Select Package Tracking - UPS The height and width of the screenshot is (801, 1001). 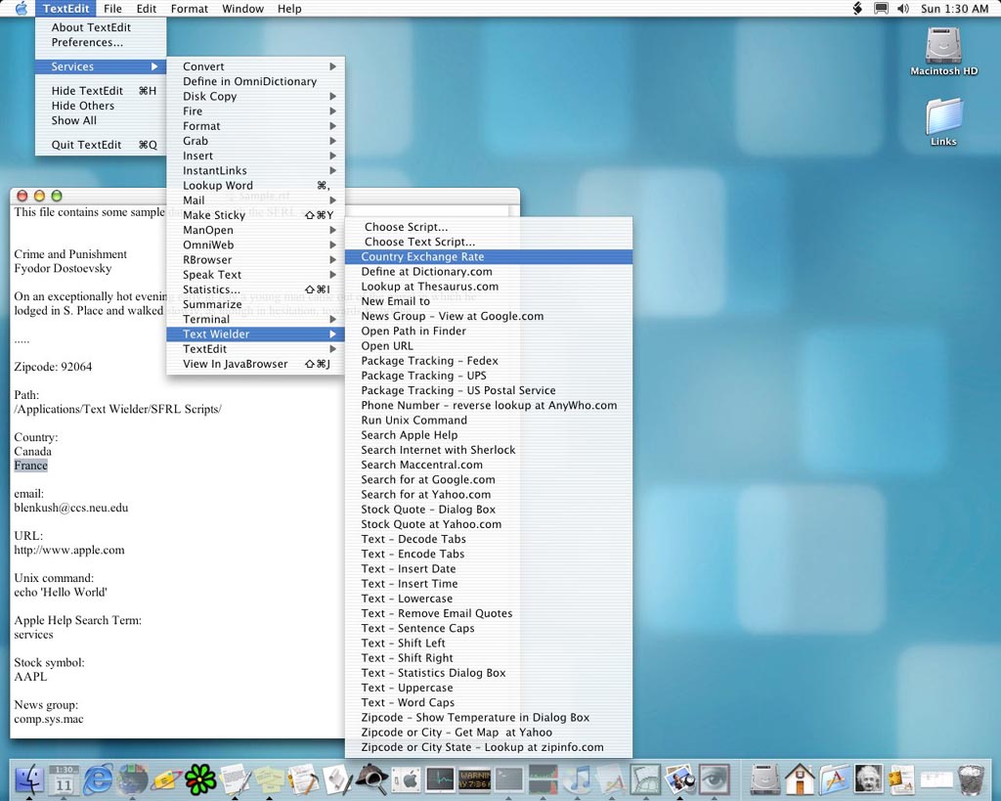click(489, 376)
